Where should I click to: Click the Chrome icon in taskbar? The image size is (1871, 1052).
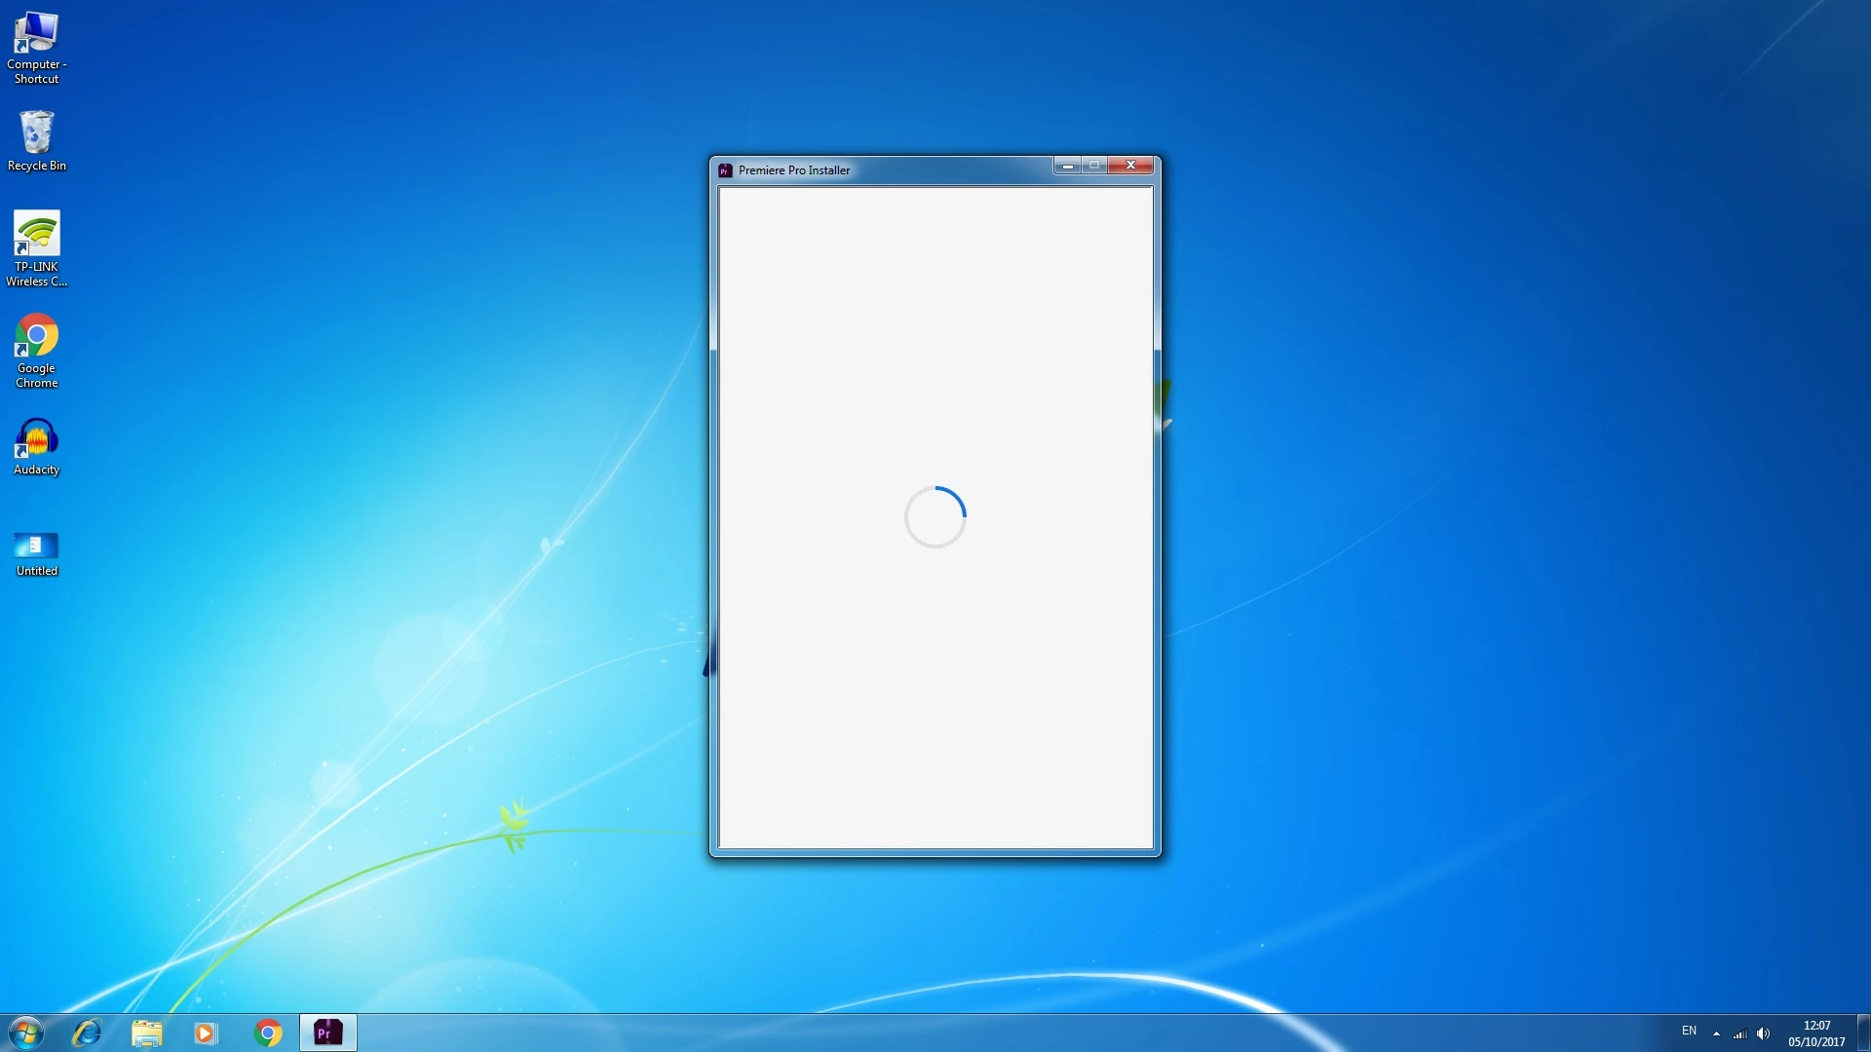tap(267, 1033)
